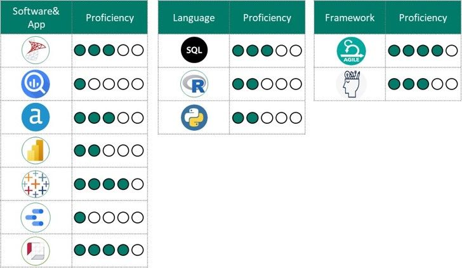Click the Proficiency header beside Framework
Screen dimensions: 462x268
click(424, 17)
